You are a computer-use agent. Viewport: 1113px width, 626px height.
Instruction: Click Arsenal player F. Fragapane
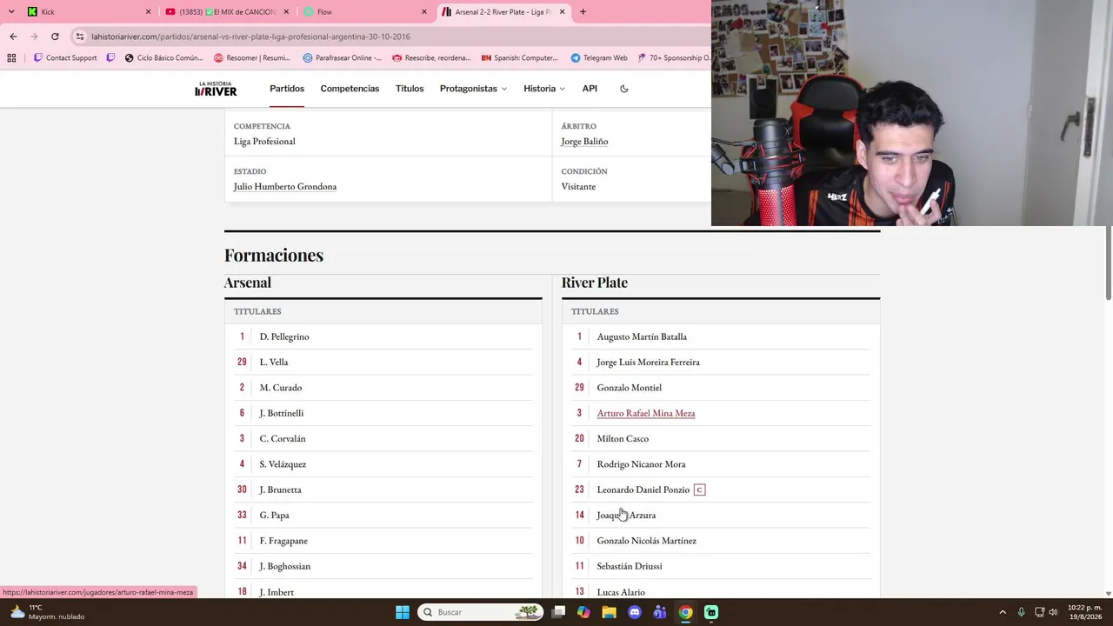(x=283, y=541)
